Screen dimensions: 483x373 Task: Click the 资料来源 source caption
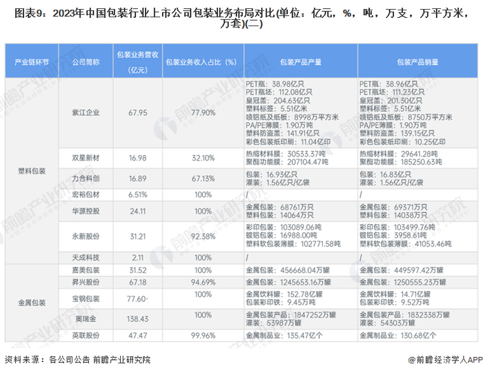(x=77, y=359)
